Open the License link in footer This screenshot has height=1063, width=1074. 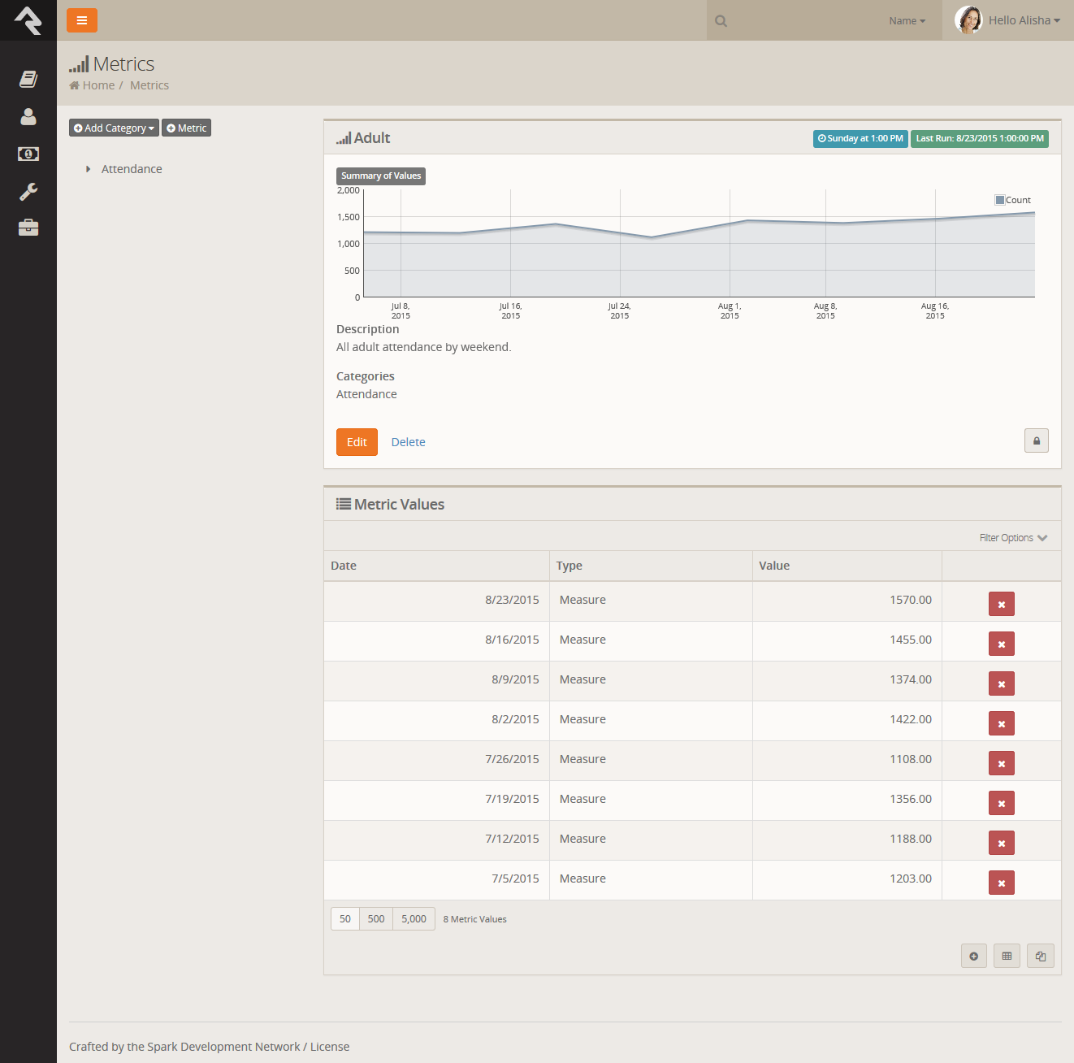tap(330, 1047)
